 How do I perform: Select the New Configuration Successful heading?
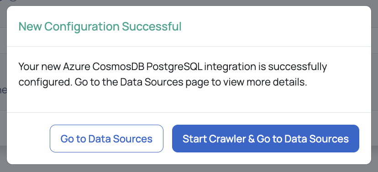(100, 26)
